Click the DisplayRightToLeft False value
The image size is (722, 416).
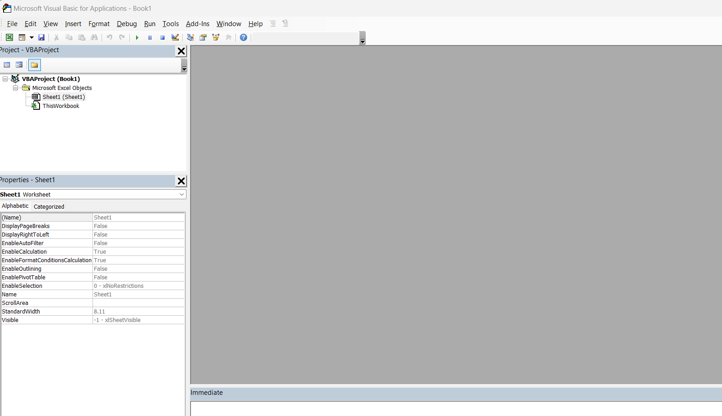(138, 235)
